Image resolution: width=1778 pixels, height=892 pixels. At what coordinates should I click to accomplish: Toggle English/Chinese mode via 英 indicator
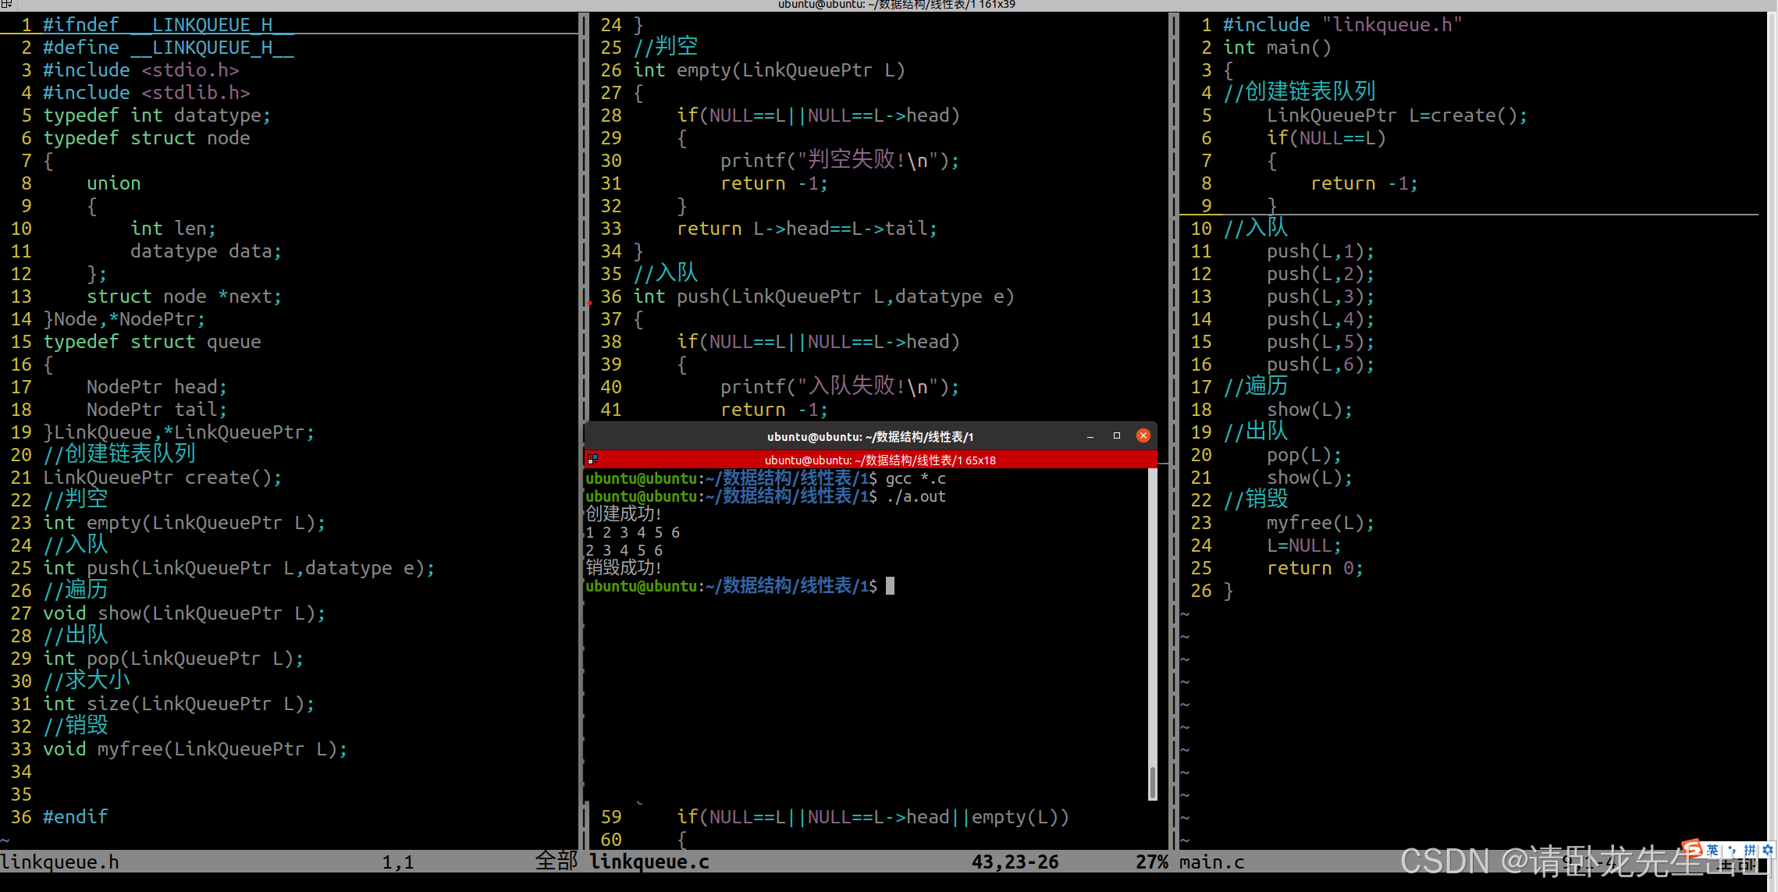(1712, 849)
